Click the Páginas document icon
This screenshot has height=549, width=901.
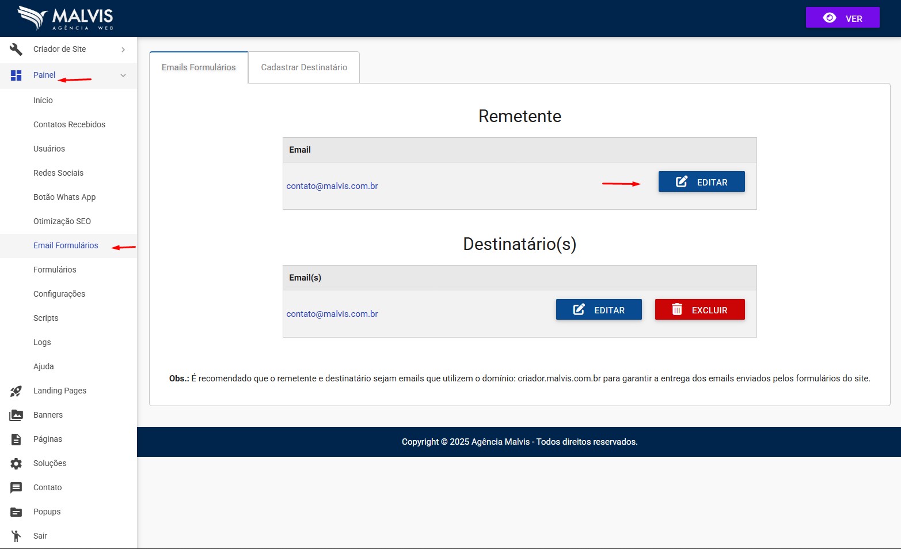[x=16, y=440]
